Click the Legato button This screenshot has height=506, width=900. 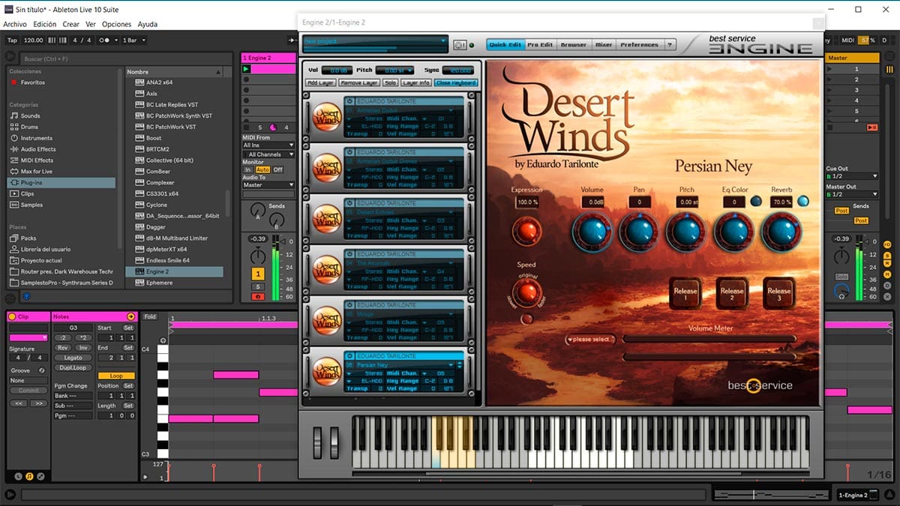[x=73, y=358]
